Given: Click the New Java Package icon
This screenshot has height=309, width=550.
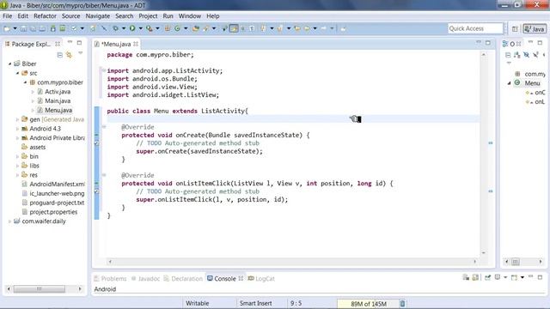Looking at the screenshot, I should (x=168, y=28).
